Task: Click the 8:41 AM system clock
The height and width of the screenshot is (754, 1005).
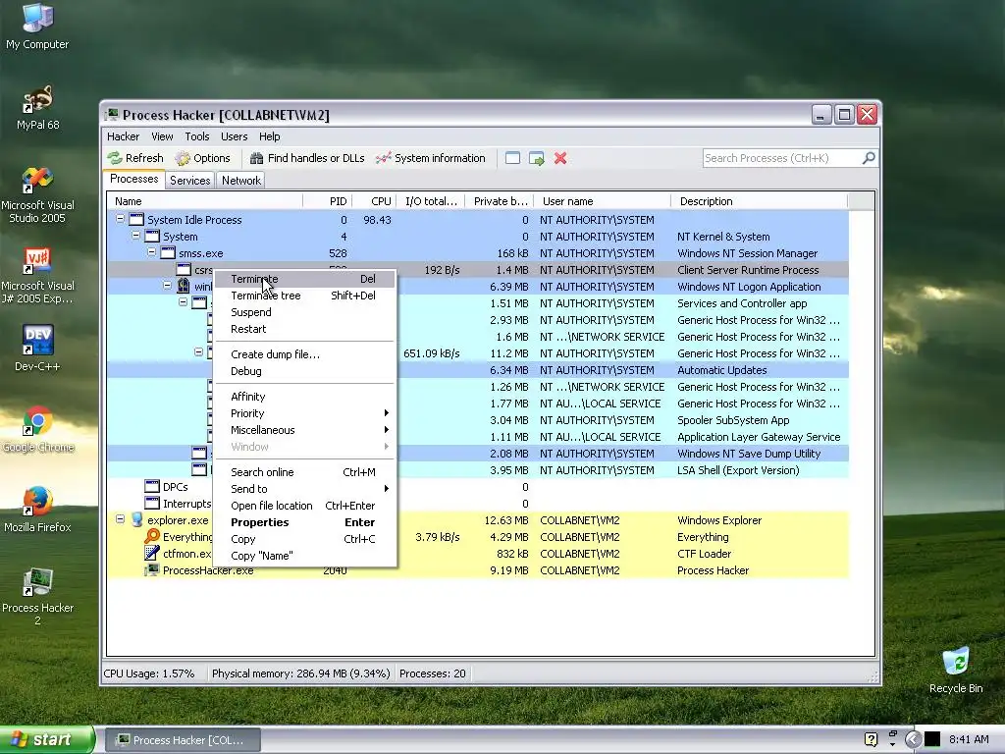Action: pos(969,740)
